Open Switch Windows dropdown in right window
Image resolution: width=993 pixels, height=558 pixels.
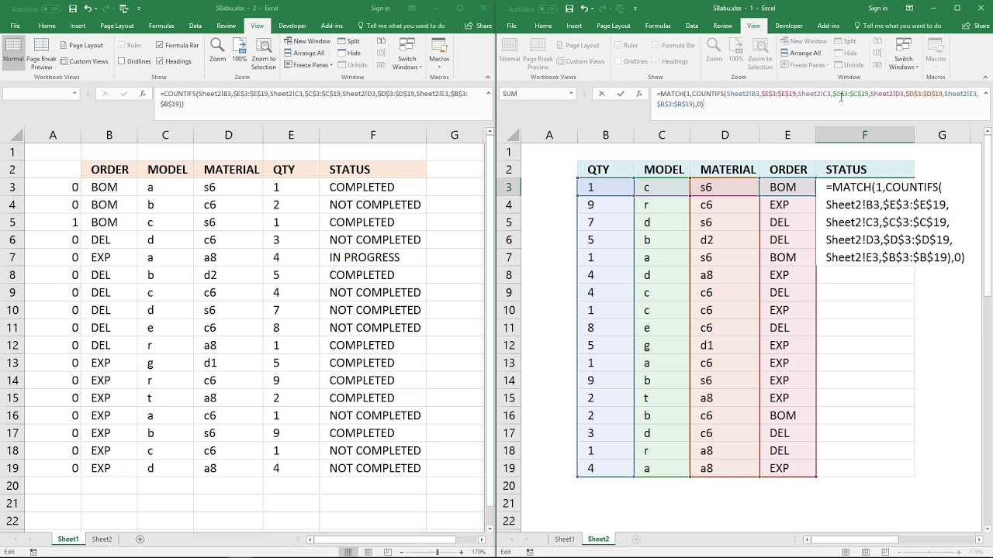pyautogui.click(x=904, y=53)
